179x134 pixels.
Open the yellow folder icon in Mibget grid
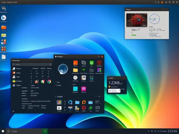coord(75,70)
